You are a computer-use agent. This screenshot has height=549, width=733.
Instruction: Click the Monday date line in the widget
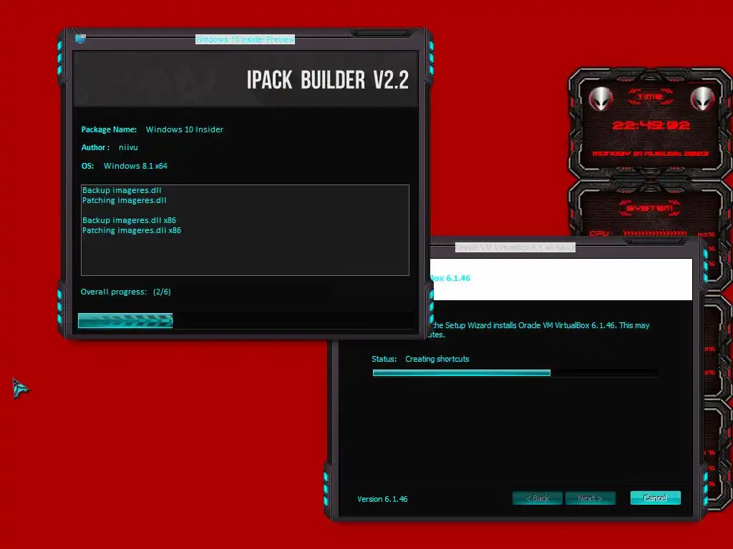coord(650,153)
